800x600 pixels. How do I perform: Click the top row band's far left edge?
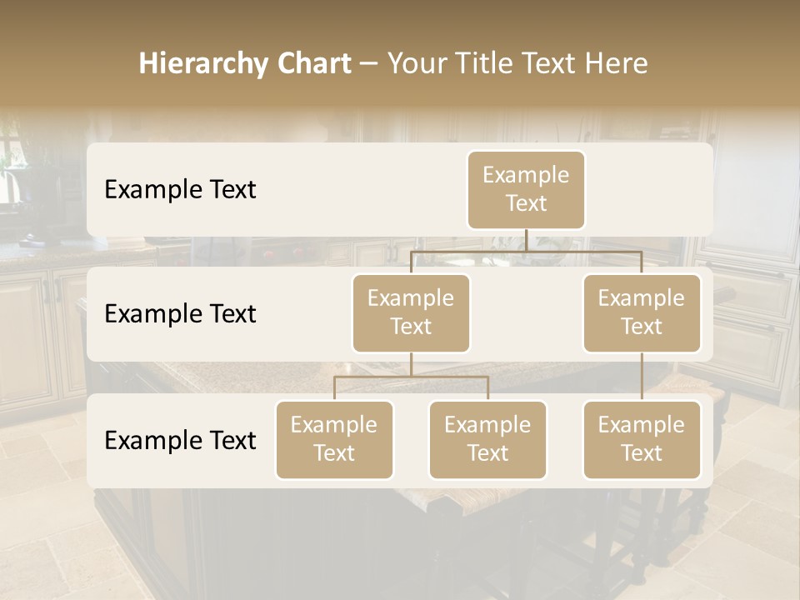pos(93,189)
